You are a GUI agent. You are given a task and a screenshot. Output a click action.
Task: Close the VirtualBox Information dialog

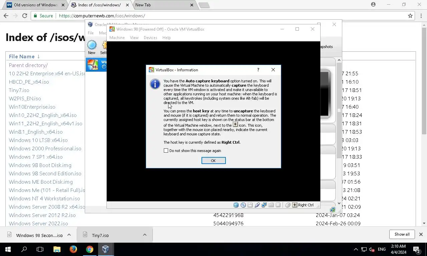273,70
